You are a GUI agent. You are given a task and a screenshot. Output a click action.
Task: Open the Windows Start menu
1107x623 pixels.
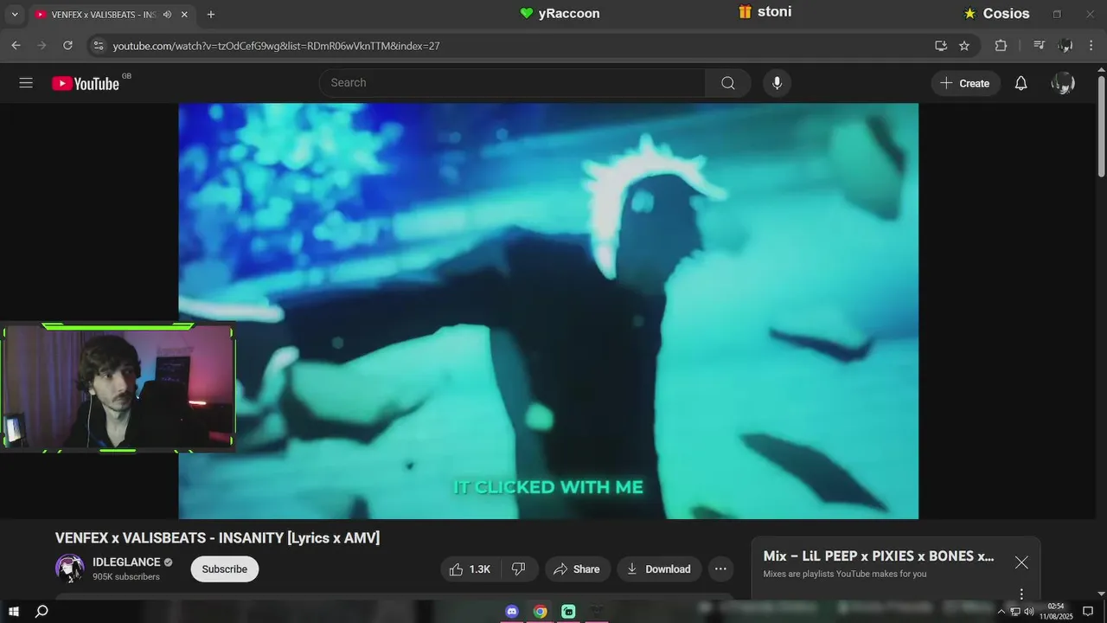pos(14,611)
